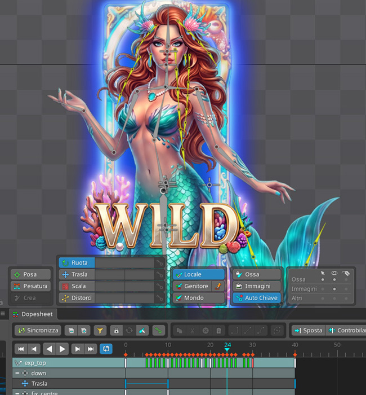Toggle Immagini visibility dot under the eye

coord(334,289)
